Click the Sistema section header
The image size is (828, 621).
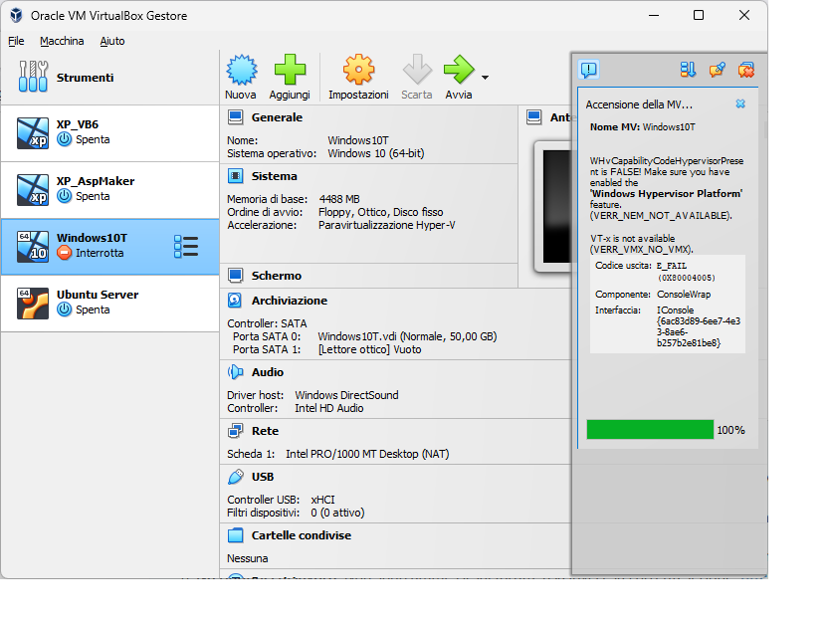(274, 176)
